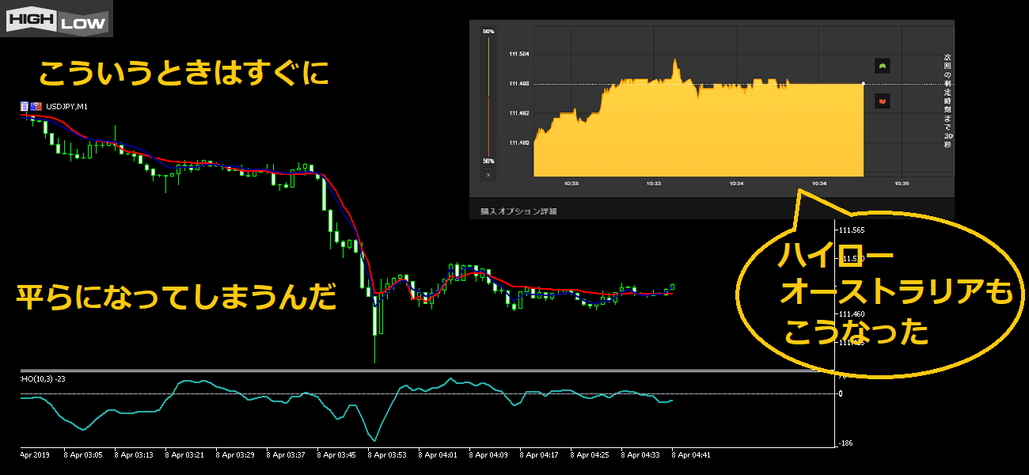Click the red Low arrow button

(x=882, y=101)
